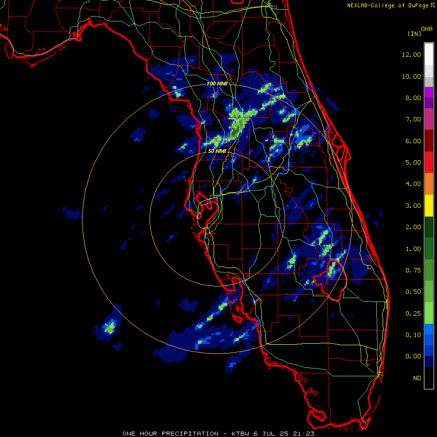Click the ONE HOUR PRECIPITATION KTBW caption
Viewport: 437px width, 437px height.
(x=218, y=434)
